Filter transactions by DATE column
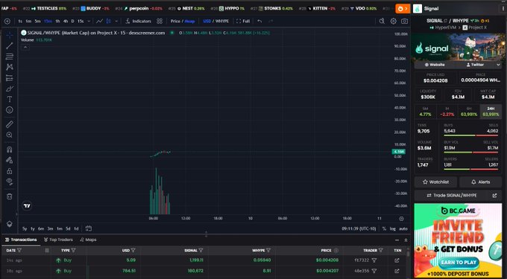The height and width of the screenshot is (279, 507). point(19,250)
